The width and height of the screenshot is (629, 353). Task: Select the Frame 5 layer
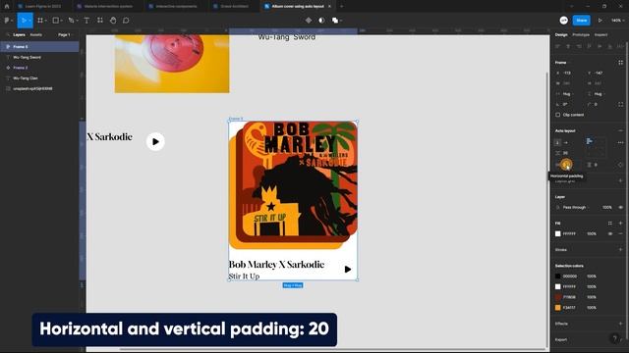39,47
